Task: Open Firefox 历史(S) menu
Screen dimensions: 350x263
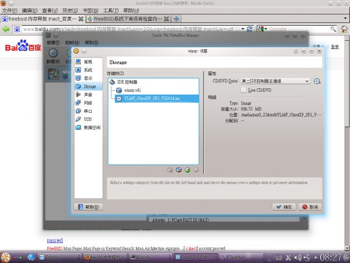Action: coord(70,11)
